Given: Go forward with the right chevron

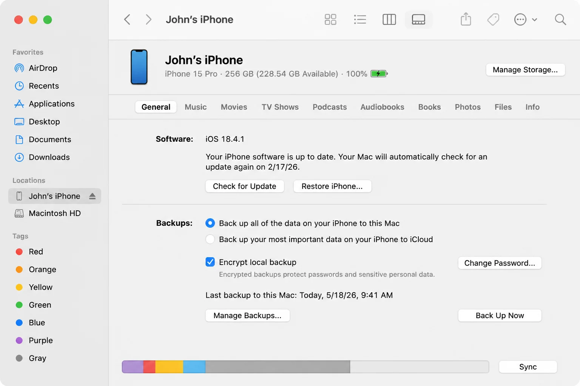Looking at the screenshot, I should point(148,20).
